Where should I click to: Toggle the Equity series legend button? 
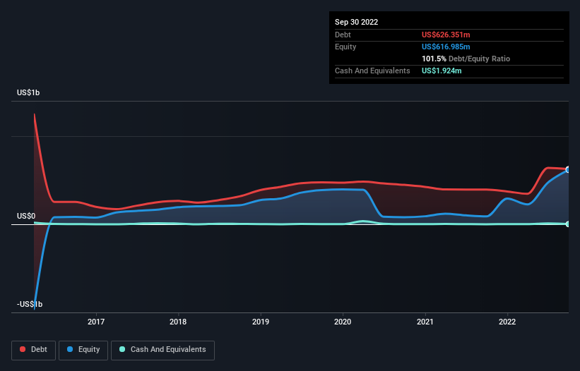tap(83, 350)
